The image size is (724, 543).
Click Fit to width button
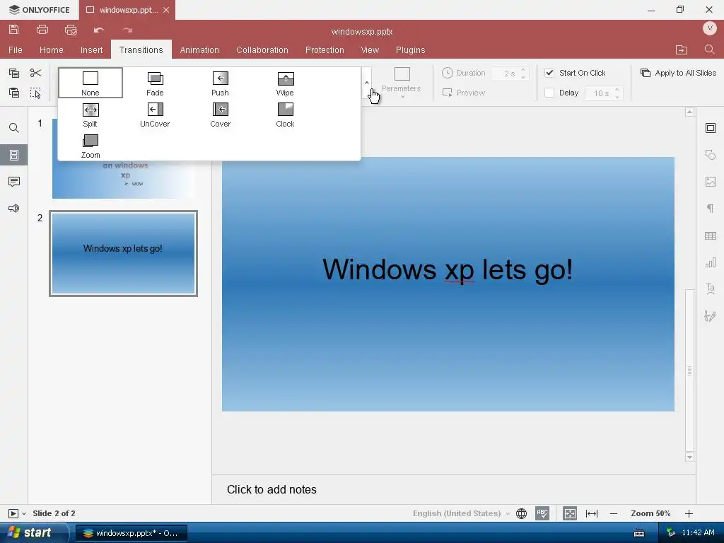(x=592, y=513)
